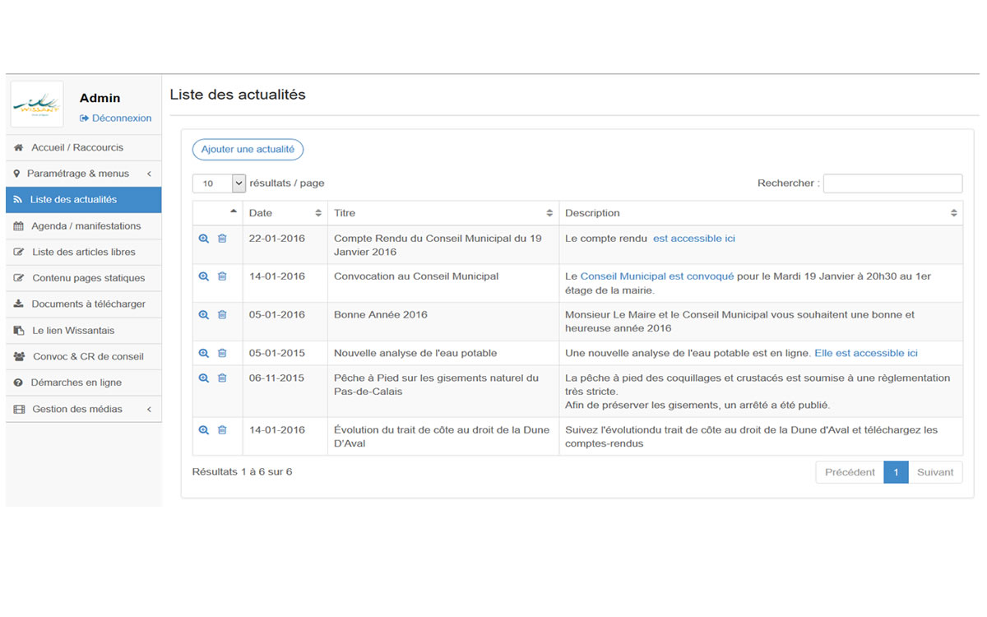Screen dimensions: 987x617
Task: Open Convoc & CR de conseil menu
Action: coord(83,357)
